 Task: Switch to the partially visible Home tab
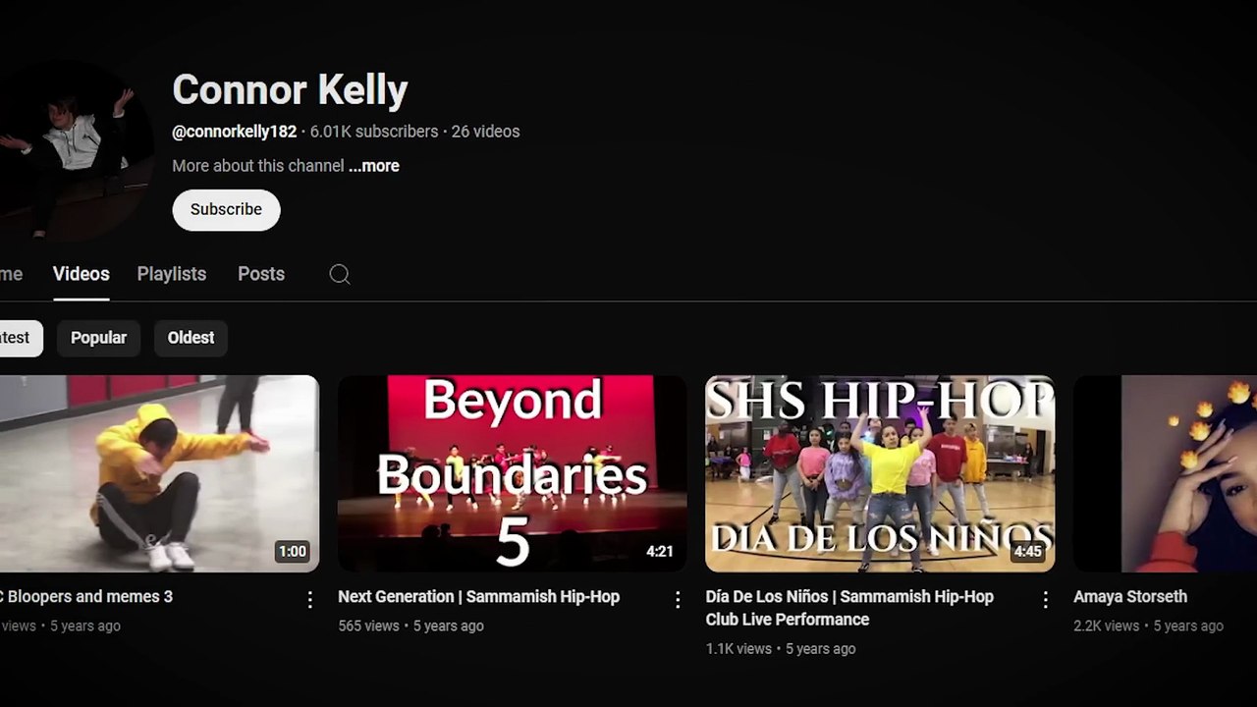[11, 274]
